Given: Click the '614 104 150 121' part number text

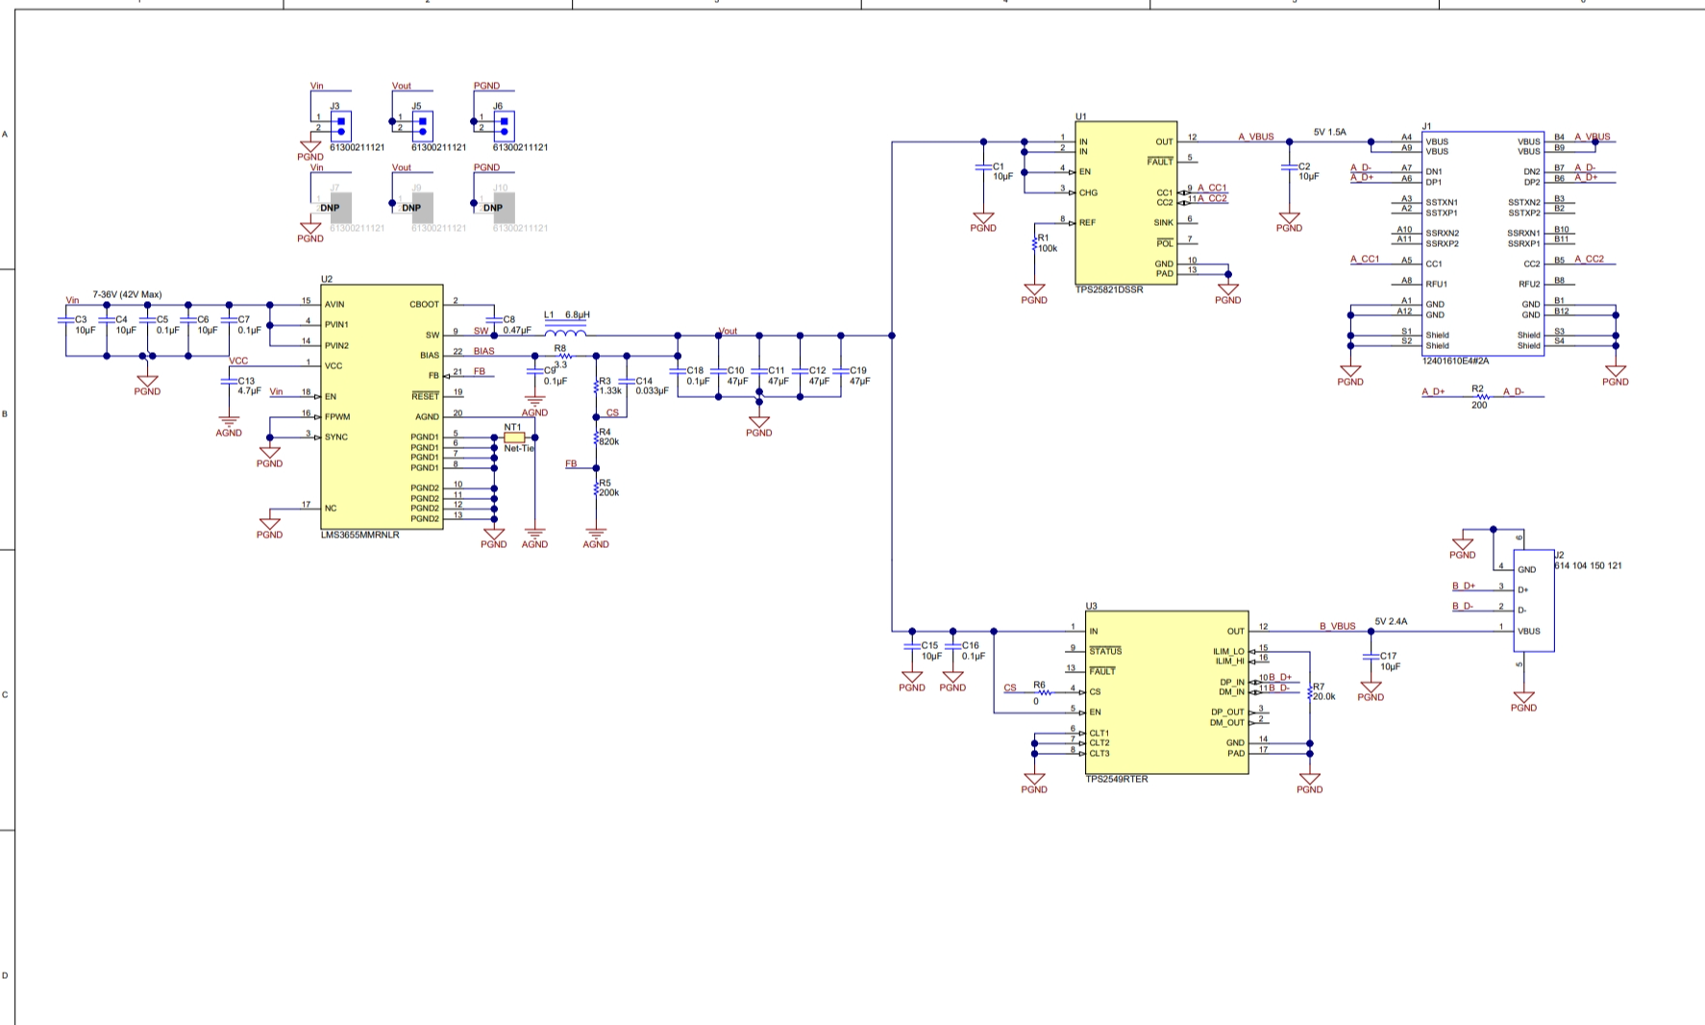Looking at the screenshot, I should click(1588, 565).
